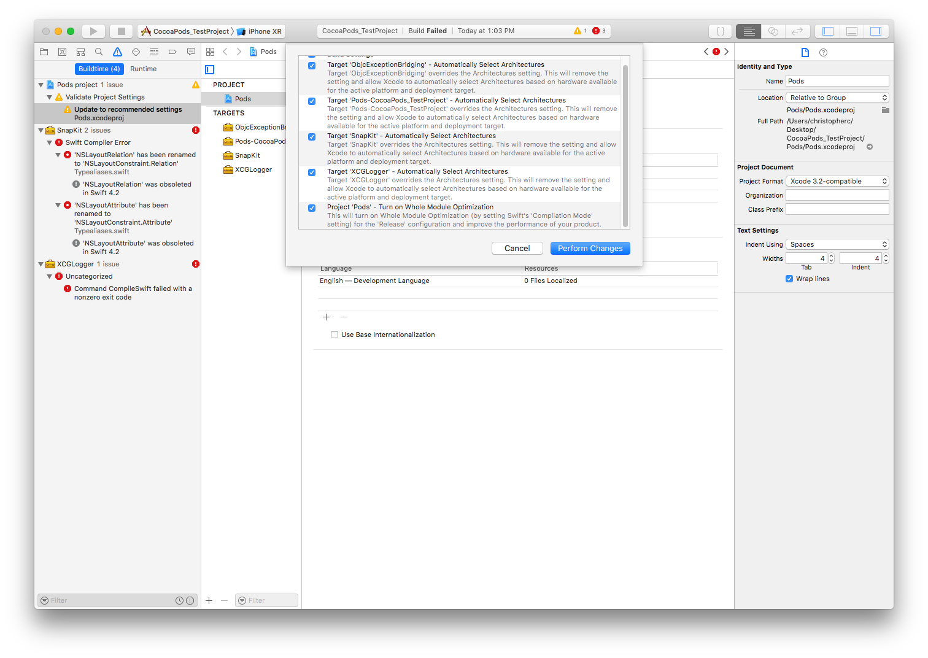Image resolution: width=928 pixels, height=658 pixels.
Task: Stop the running build
Action: tap(122, 31)
